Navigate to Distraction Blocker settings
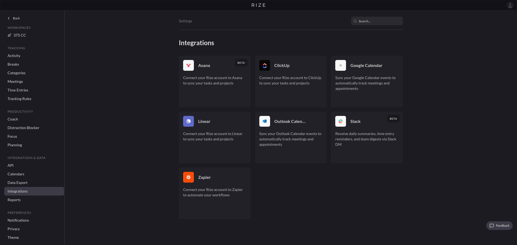Screen dimensions: 517x245 click(x=23, y=128)
